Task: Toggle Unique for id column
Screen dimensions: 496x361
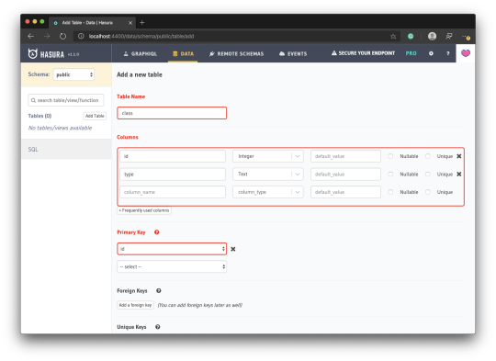Action: pyautogui.click(x=428, y=156)
